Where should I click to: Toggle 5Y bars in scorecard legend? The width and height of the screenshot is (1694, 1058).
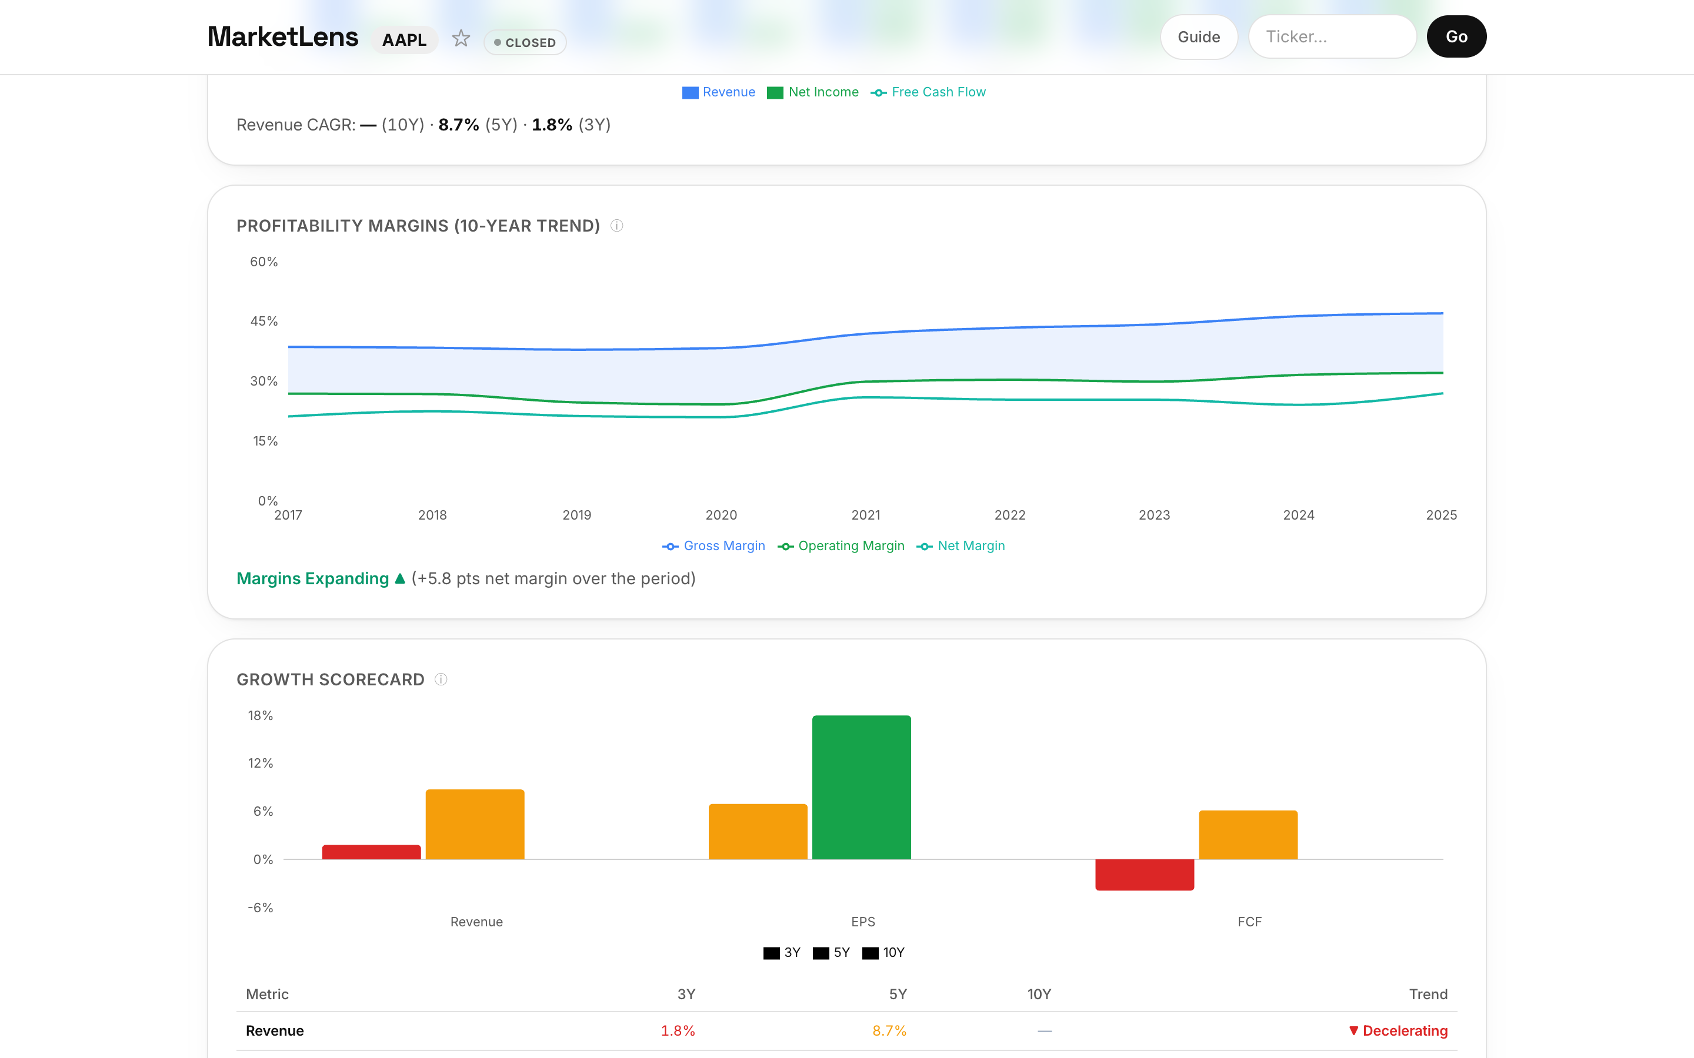click(x=831, y=952)
